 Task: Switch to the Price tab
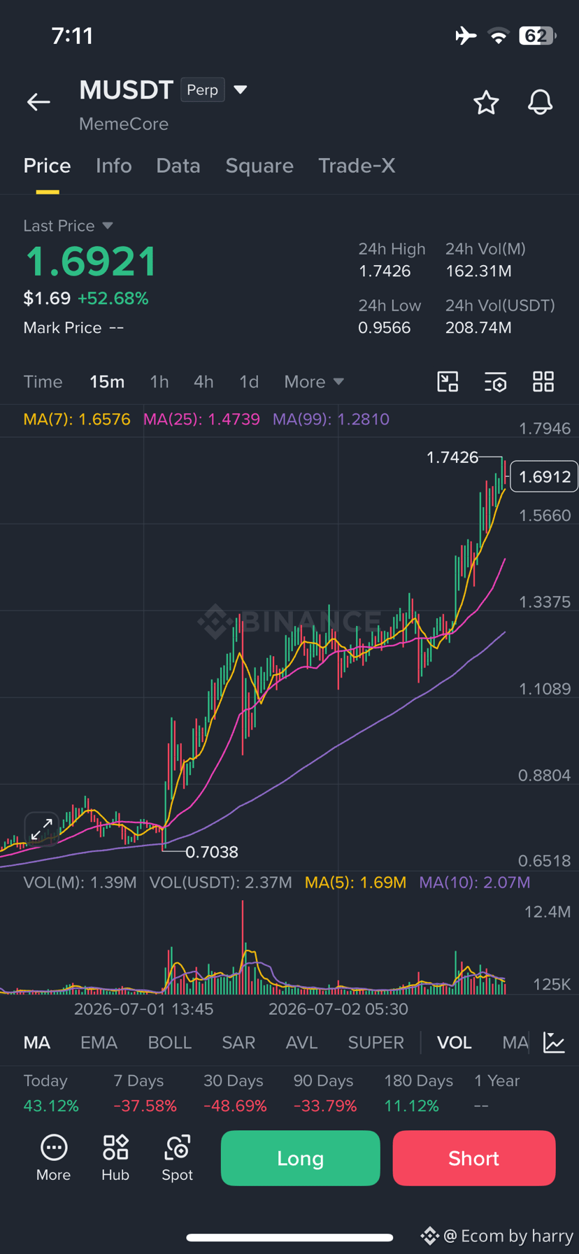47,166
